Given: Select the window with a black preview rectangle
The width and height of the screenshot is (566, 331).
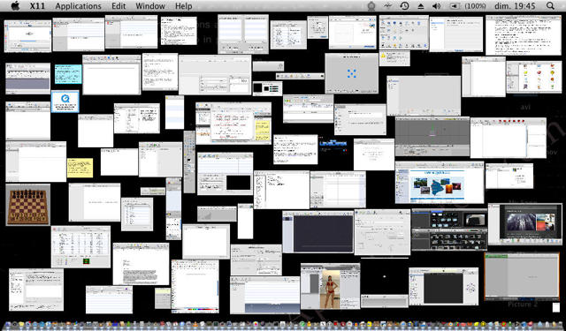Looking at the screenshot, I should pyautogui.click(x=225, y=174).
